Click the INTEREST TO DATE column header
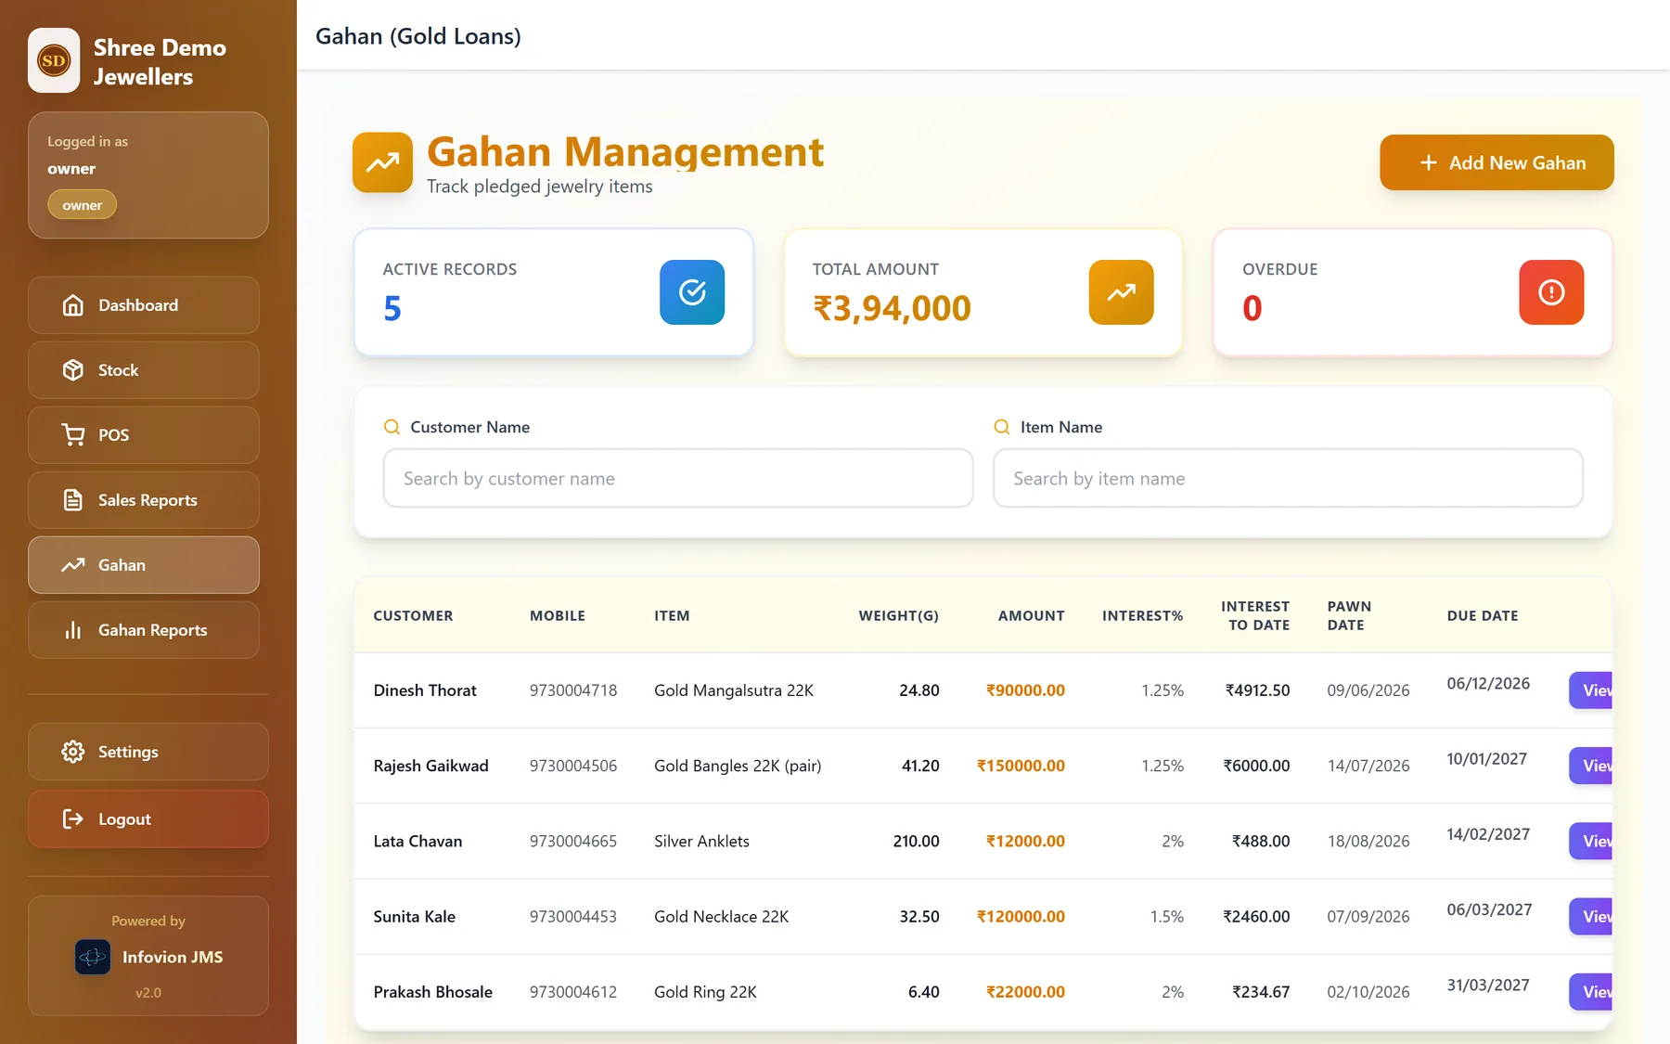The width and height of the screenshot is (1670, 1044). [1255, 615]
